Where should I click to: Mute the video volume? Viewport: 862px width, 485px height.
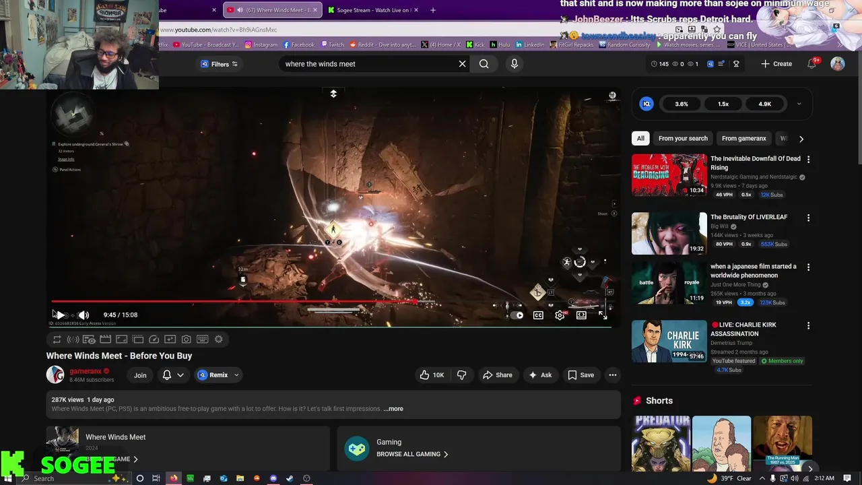(x=84, y=315)
